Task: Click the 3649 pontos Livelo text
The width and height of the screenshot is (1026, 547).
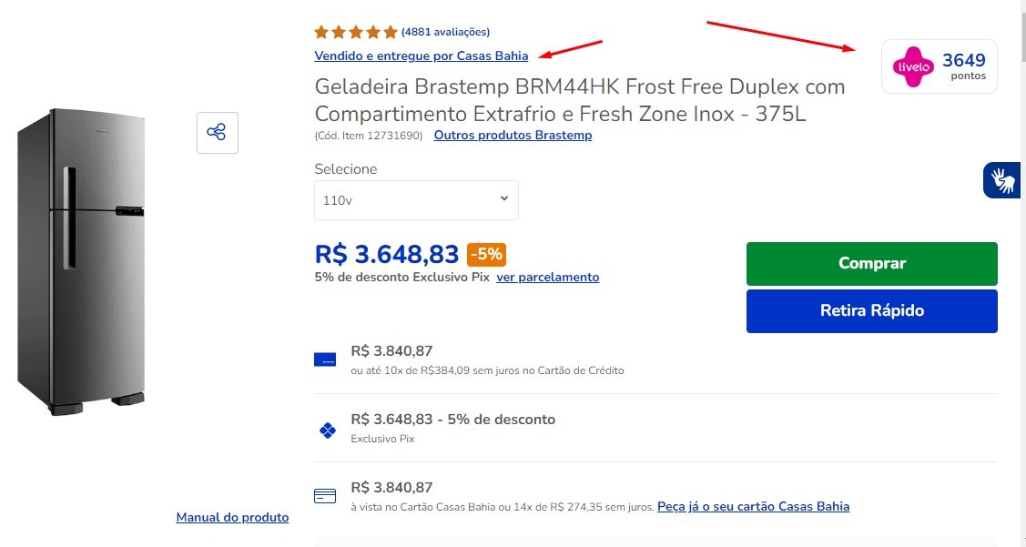Action: click(x=964, y=66)
